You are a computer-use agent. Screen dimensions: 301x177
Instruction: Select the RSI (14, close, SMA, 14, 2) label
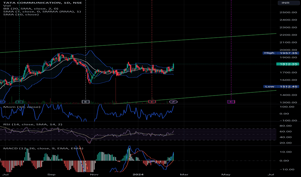(x=33, y=124)
